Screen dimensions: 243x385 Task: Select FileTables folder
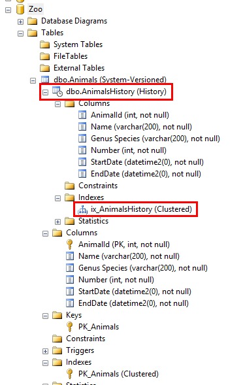point(71,56)
